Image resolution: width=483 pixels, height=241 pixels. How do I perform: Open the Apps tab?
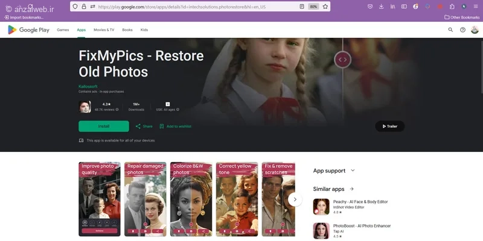click(x=82, y=30)
